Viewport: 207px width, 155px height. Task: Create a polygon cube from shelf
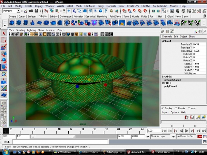(x=19, y=23)
